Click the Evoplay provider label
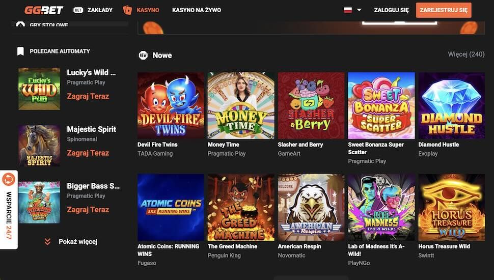494x280 pixels. point(428,154)
